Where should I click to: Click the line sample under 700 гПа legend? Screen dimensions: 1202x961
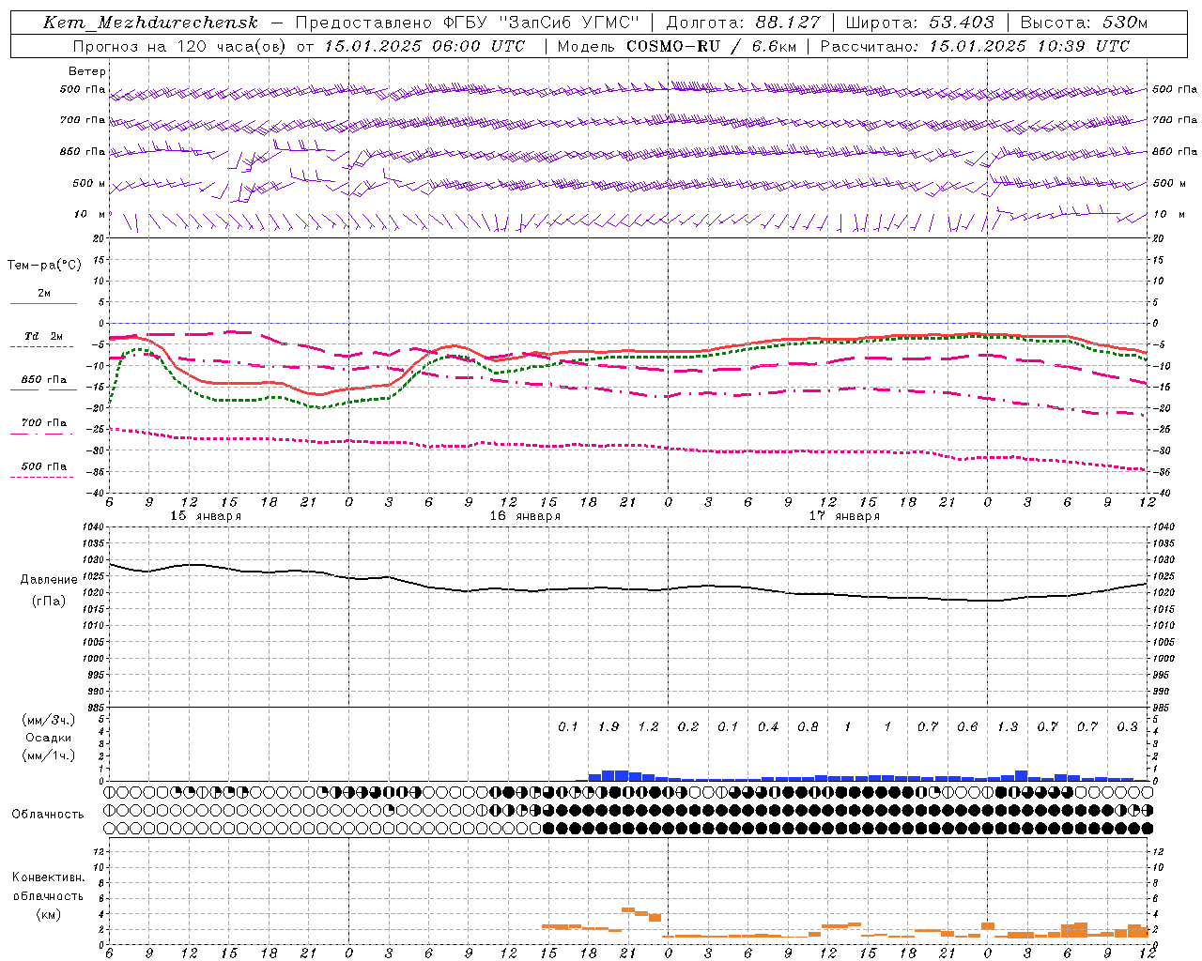coord(42,434)
